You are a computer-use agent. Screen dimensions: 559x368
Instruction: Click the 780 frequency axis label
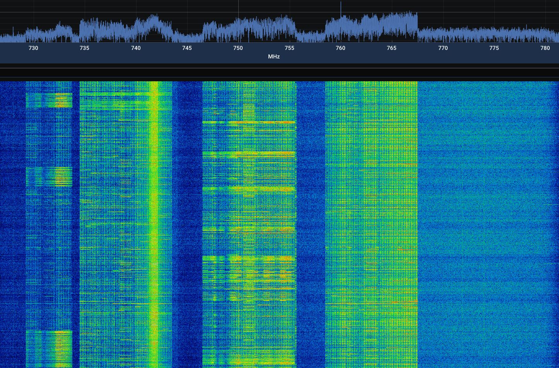pyautogui.click(x=545, y=48)
